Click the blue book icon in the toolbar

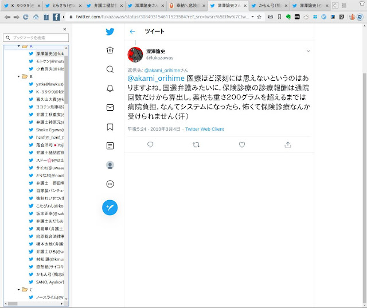pyautogui.click(x=46, y=17)
